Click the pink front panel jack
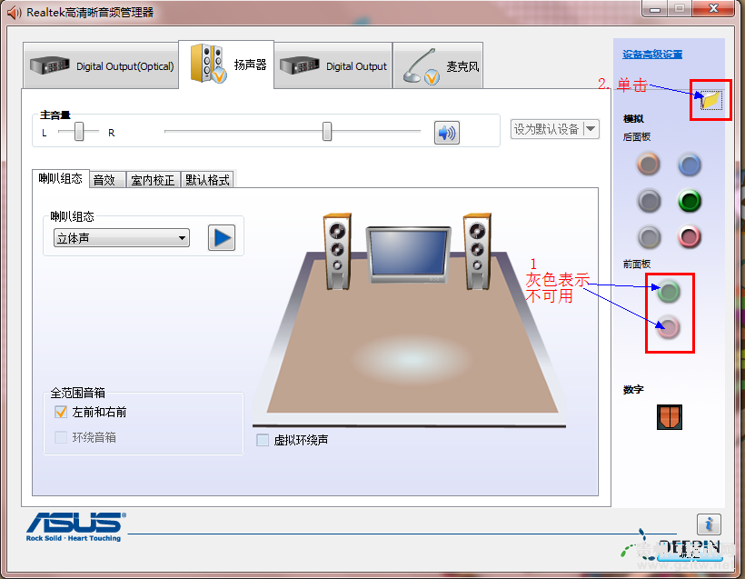The height and width of the screenshot is (579, 745). point(668,327)
